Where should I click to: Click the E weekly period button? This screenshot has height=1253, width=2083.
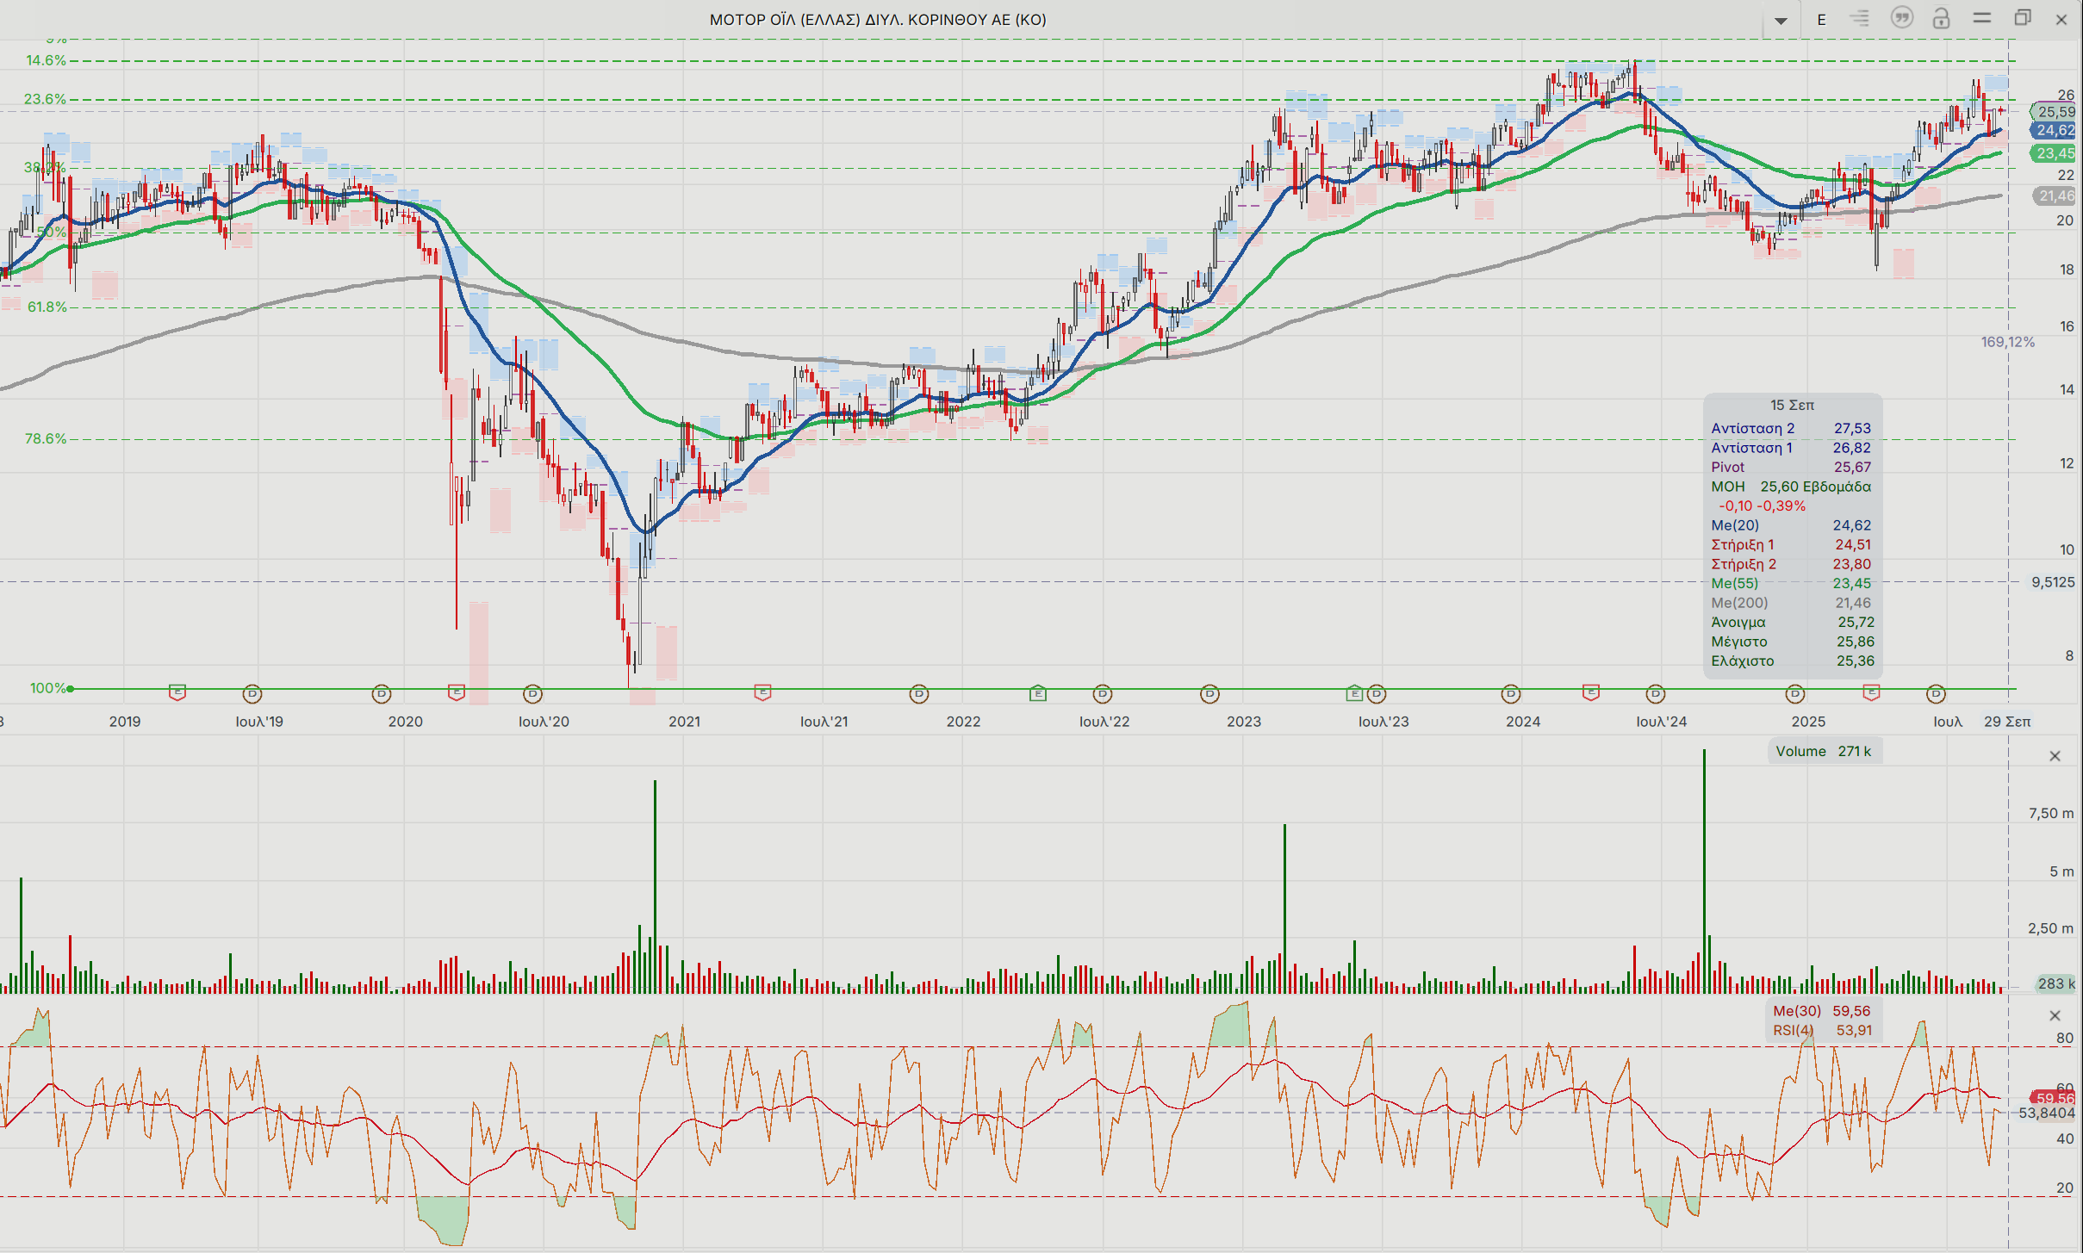pyautogui.click(x=1821, y=20)
